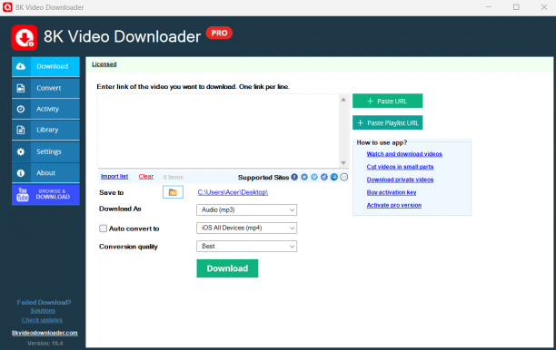This screenshot has height=350, width=556.
Task: Open the 8kvideodownloader.com website link
Action: 45,333
